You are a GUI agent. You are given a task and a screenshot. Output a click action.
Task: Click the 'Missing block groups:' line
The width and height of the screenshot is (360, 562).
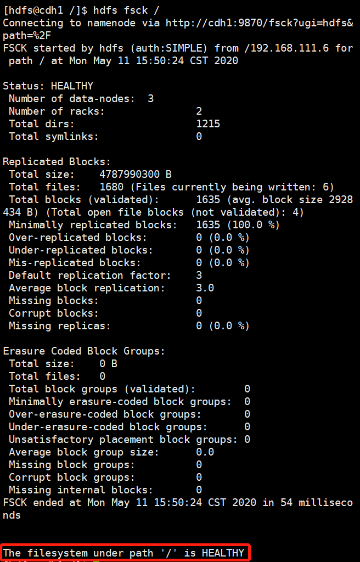pyautogui.click(x=105, y=464)
